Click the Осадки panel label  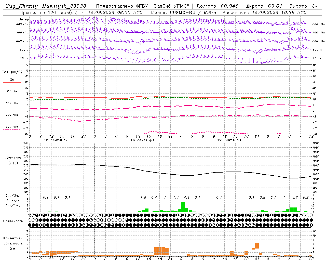pos(13,200)
